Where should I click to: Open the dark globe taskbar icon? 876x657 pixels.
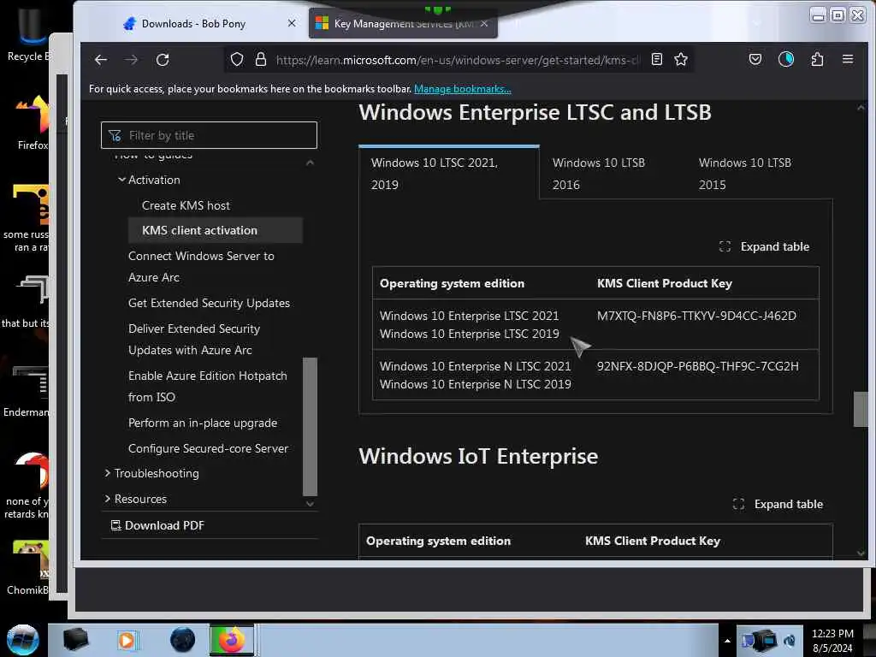click(182, 640)
